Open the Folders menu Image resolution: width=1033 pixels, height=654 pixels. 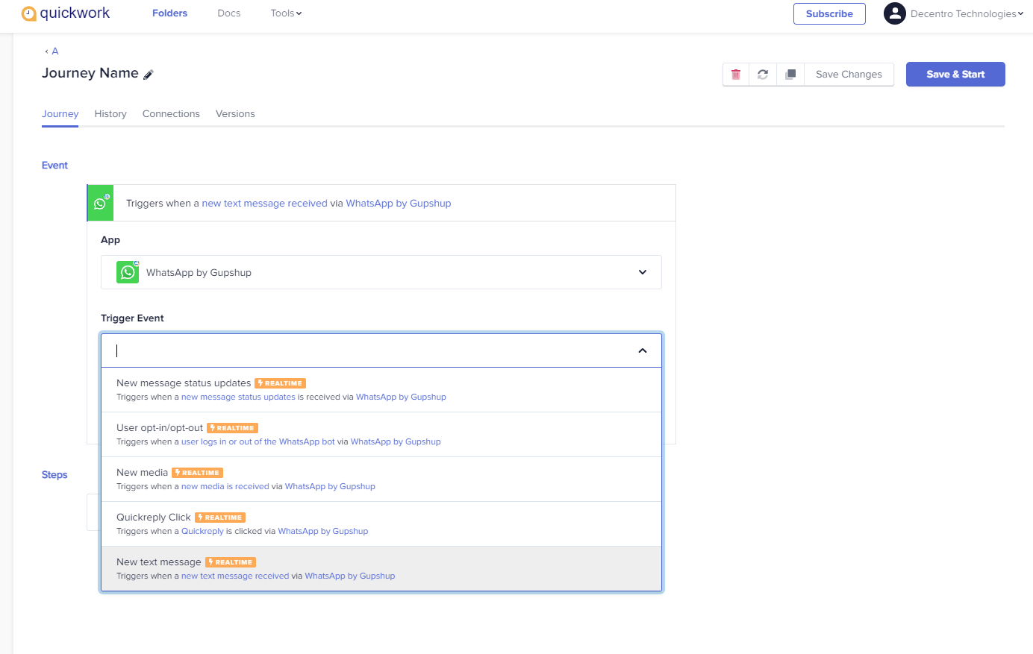(169, 13)
